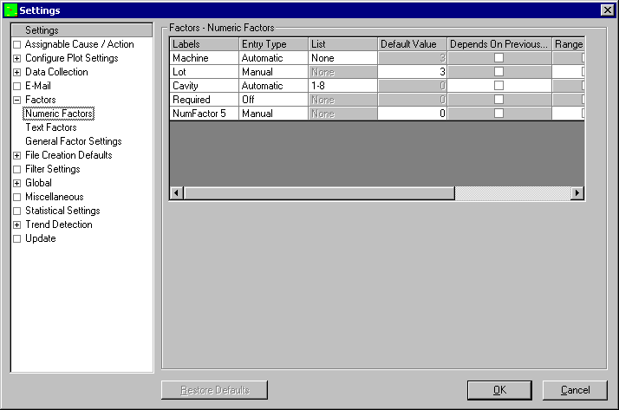Expand the Data Collection node
This screenshot has width=619, height=410.
tap(17, 72)
